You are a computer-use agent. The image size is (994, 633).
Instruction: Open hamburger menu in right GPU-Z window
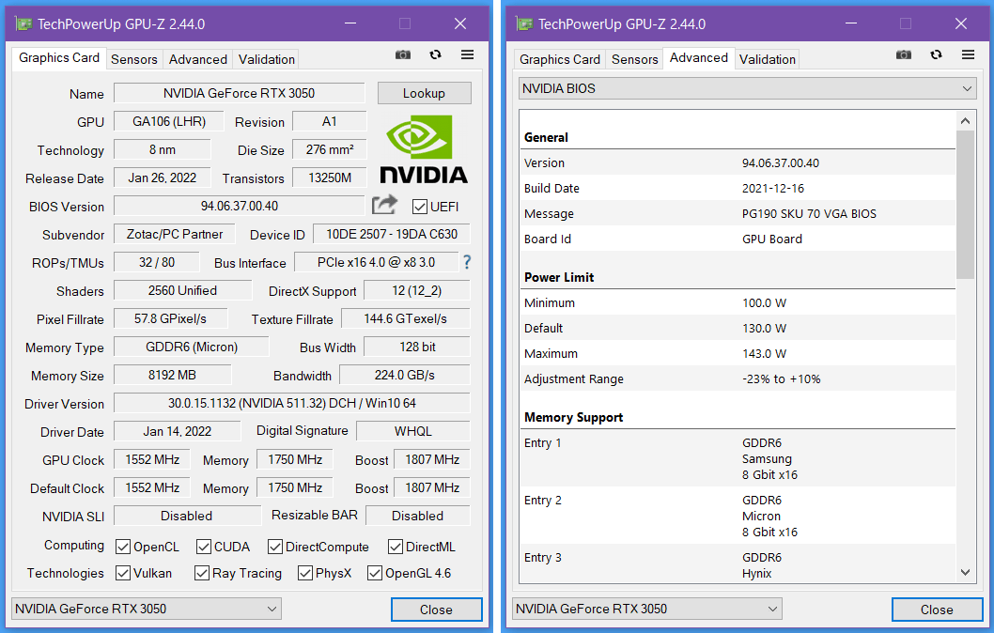pos(968,55)
